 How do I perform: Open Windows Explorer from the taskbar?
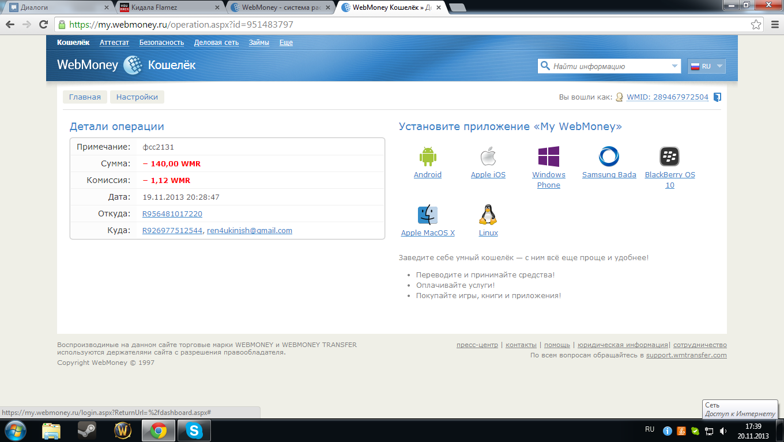(x=51, y=430)
